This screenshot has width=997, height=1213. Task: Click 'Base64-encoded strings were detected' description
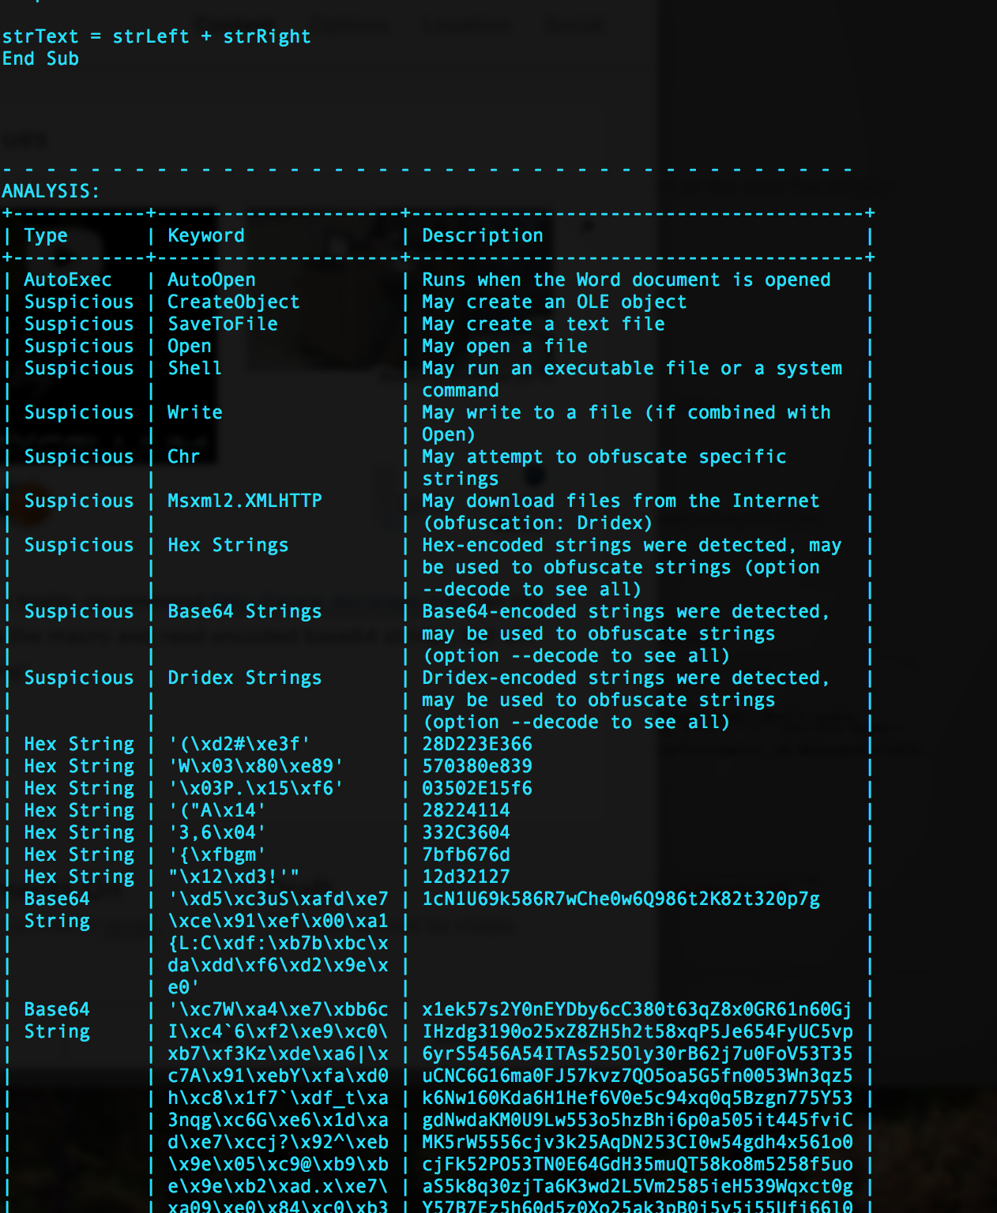click(x=626, y=611)
